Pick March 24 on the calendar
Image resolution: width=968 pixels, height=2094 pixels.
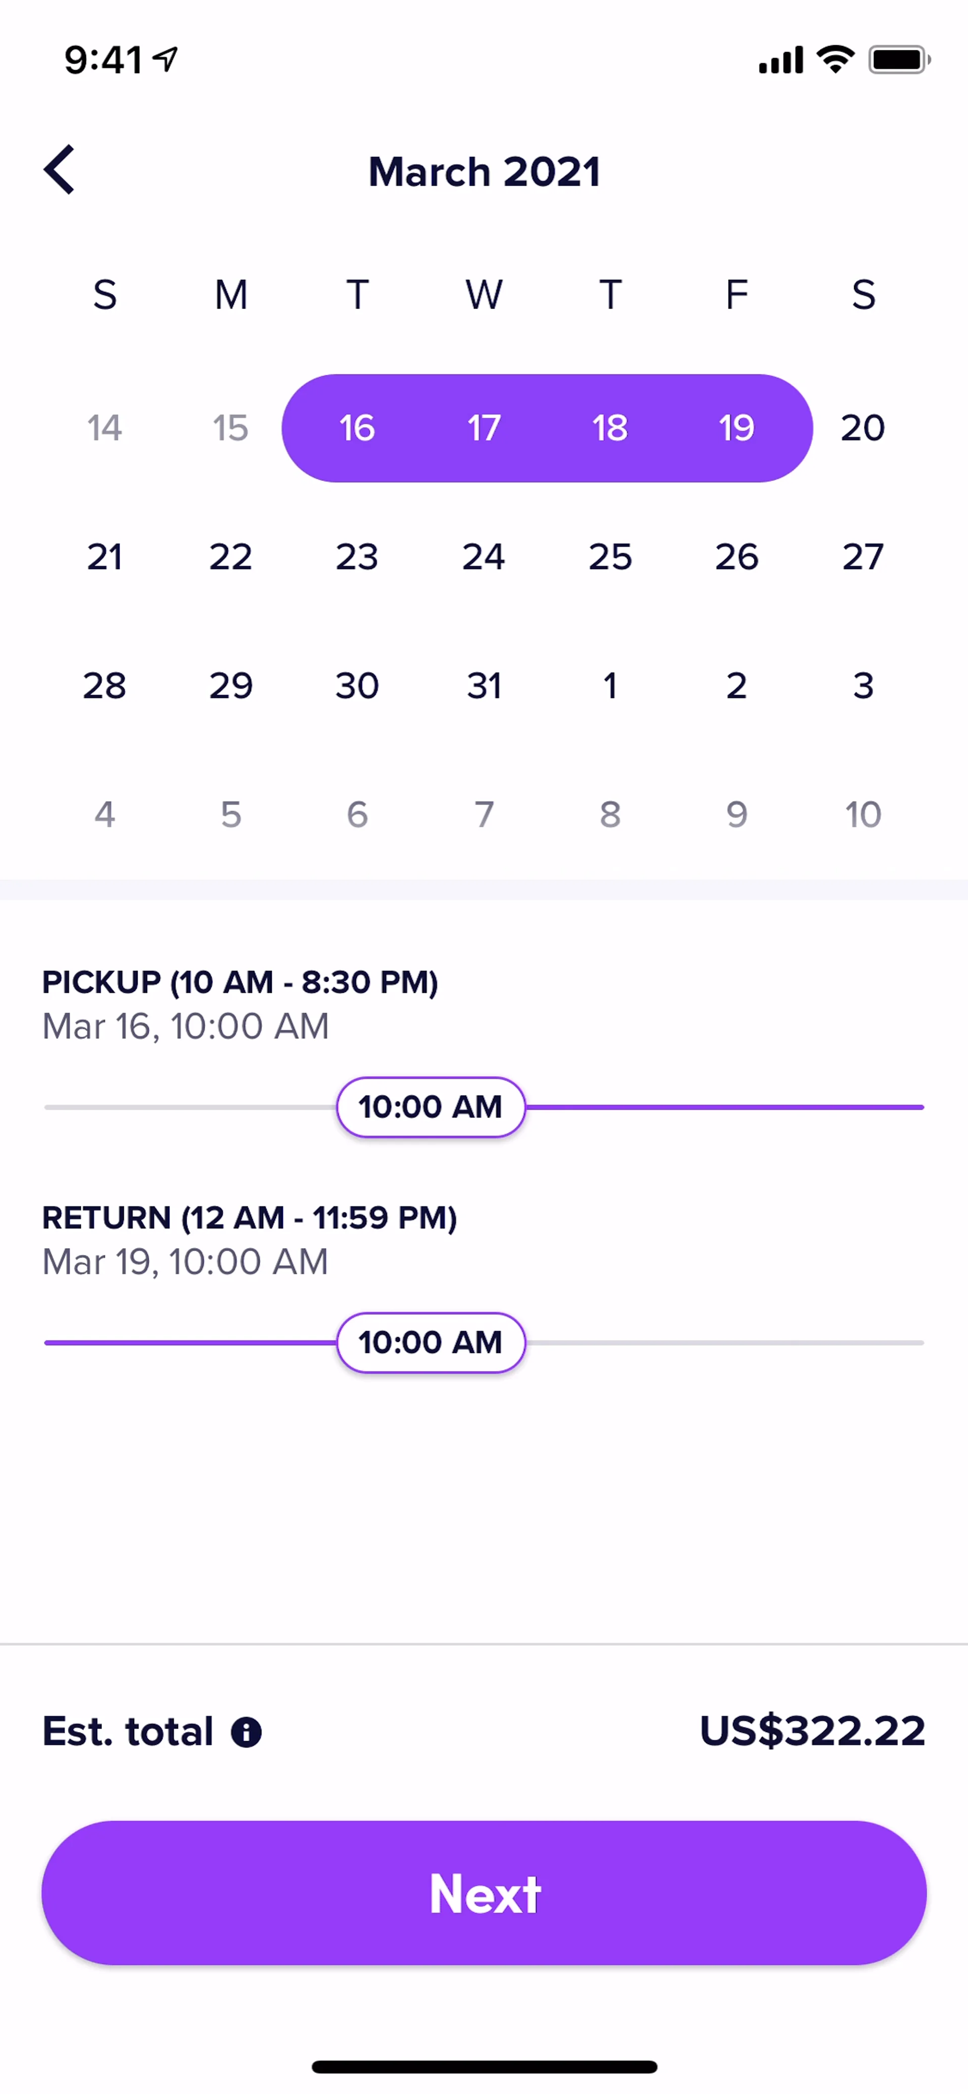tap(483, 557)
